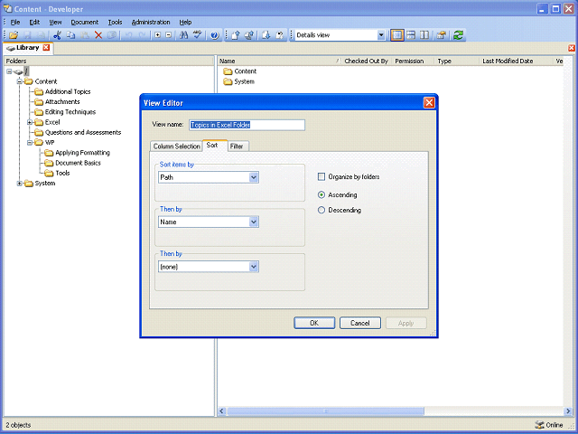Viewport: 578px width, 434px height.
Task: Click the Copy toolbar icon
Action: point(70,35)
